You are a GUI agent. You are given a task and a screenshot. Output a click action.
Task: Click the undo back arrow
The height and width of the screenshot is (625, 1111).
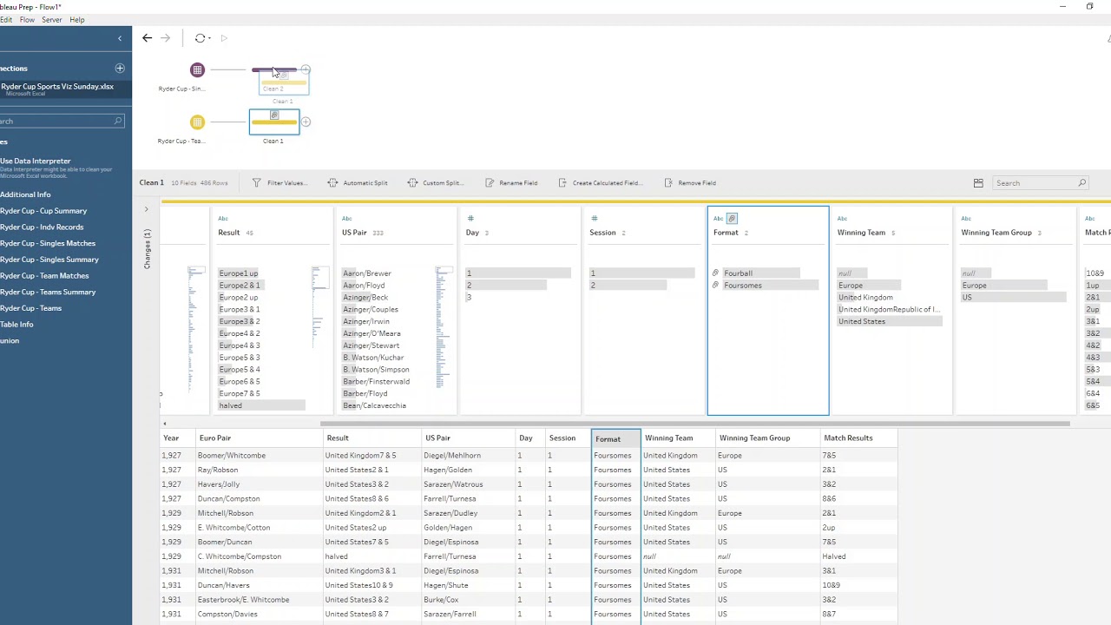click(x=147, y=37)
